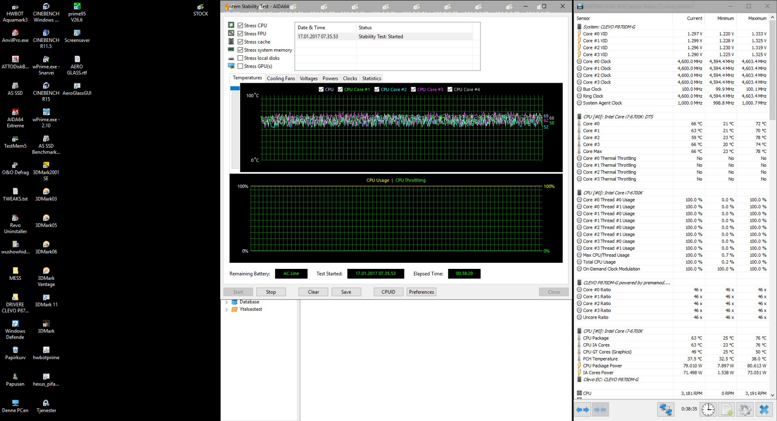Click the HWiNFO expand columns arrows icon
Image resolution: width=777 pixels, height=421 pixels.
[x=582, y=410]
